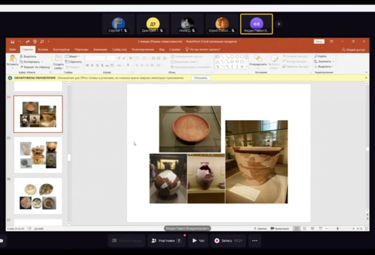Toggle Comments (Примечания) pane in status bar
The image size is (375, 255).
tap(280, 229)
